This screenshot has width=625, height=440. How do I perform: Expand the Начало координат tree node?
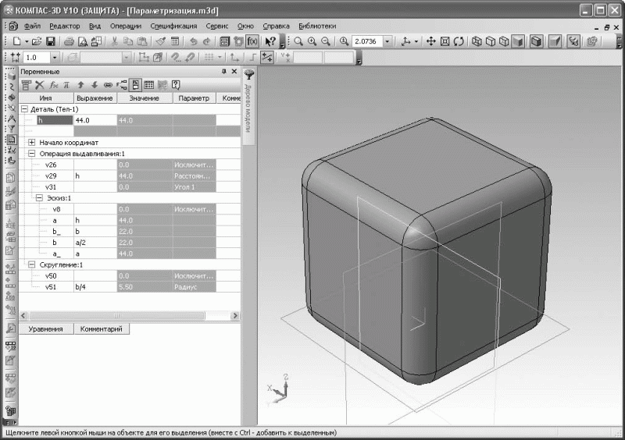click(x=32, y=143)
